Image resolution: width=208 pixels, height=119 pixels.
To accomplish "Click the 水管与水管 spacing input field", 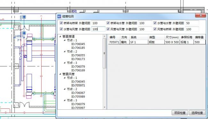I will [x=192, y=23].
